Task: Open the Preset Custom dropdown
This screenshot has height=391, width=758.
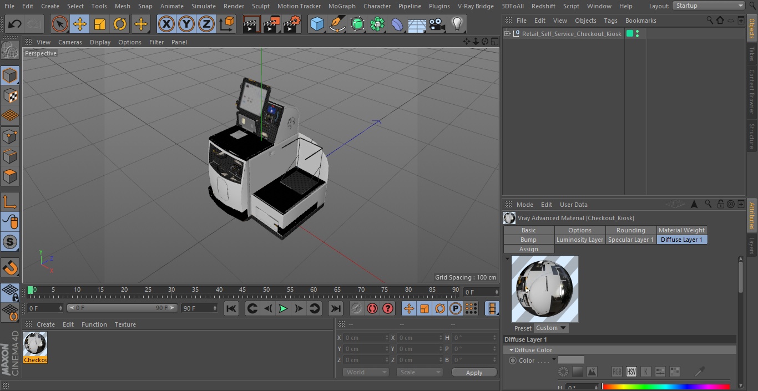Action: tap(551, 328)
